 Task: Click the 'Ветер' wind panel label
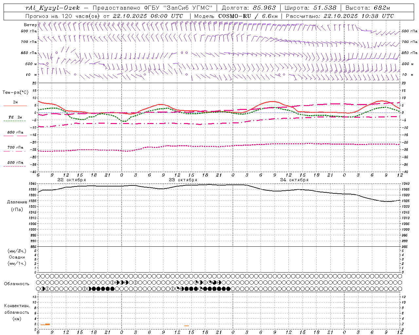pos(30,25)
